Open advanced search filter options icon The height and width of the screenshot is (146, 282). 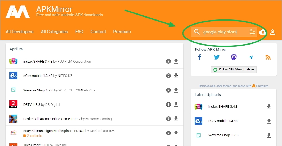[x=252, y=32]
